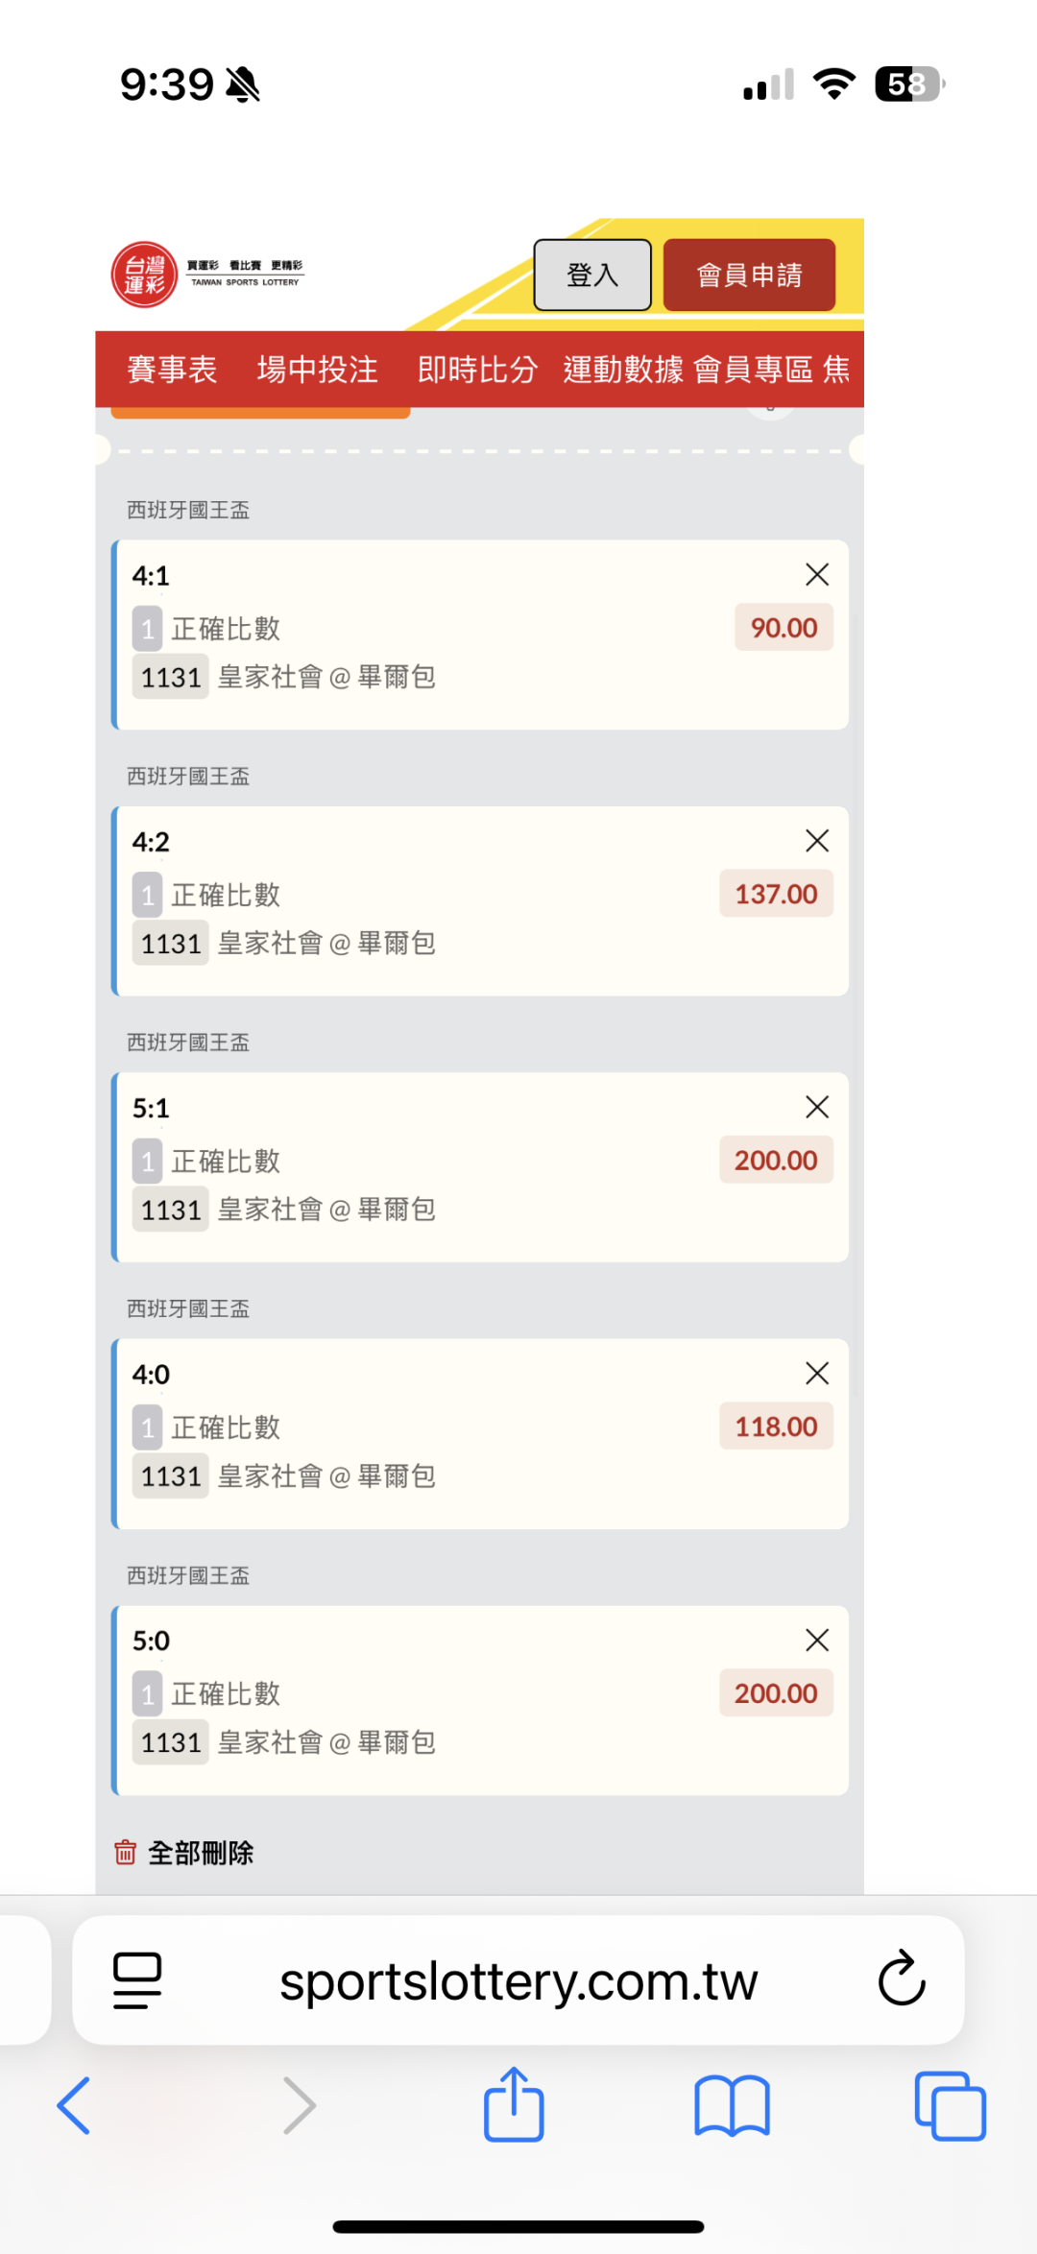1037x2254 pixels.
Task: Remove the 4:2 correct score selection
Action: coord(817,841)
